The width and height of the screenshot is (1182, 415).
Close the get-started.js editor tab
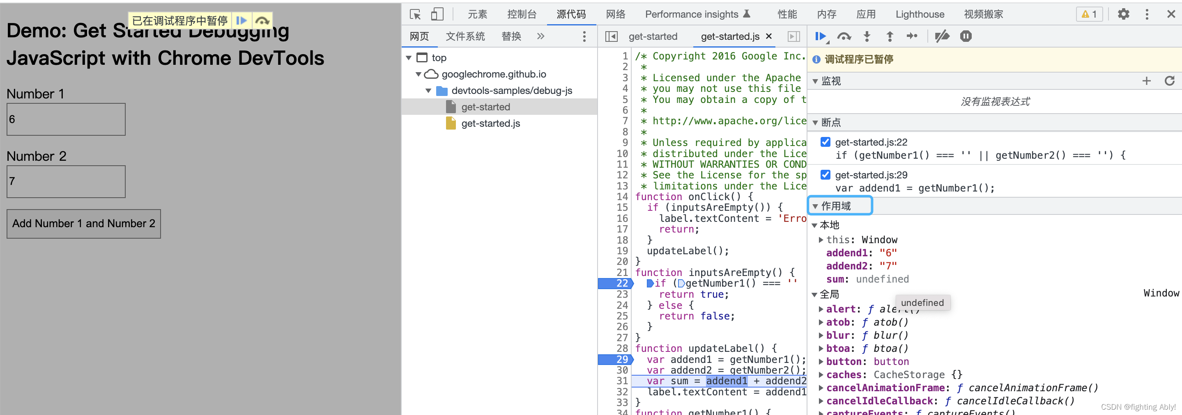769,36
